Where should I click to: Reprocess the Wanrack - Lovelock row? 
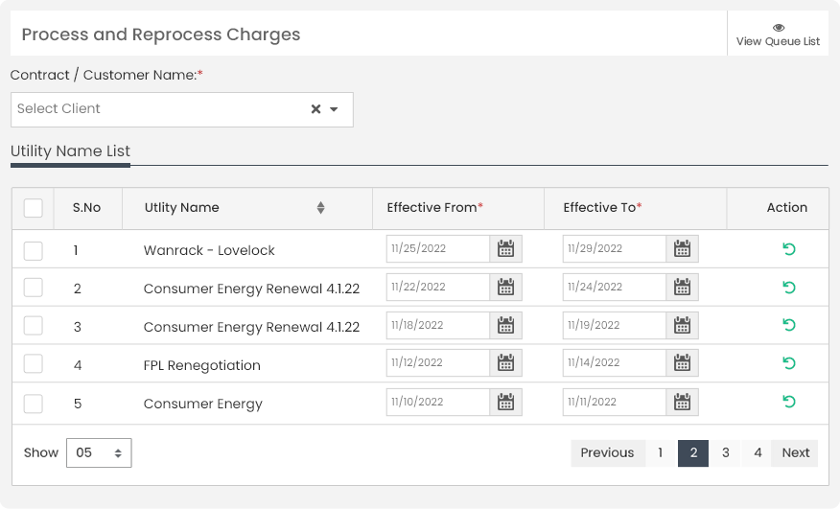tap(788, 249)
